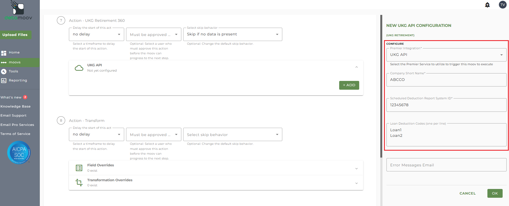Screen dimensions: 509x206
Task: Click the Field Overrides list icon
Action: click(x=79, y=168)
